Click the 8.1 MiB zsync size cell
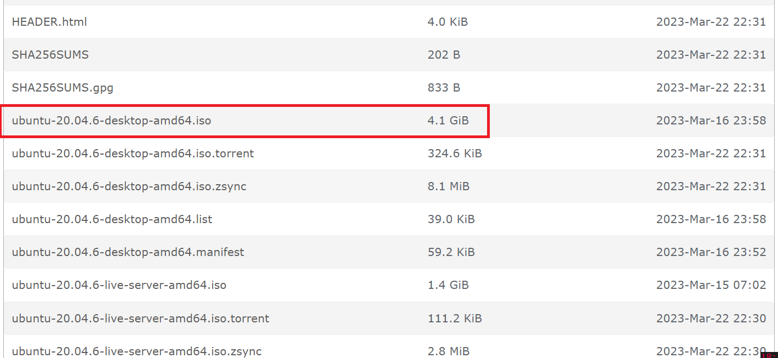Image resolution: width=778 pixels, height=358 pixels. click(x=449, y=186)
